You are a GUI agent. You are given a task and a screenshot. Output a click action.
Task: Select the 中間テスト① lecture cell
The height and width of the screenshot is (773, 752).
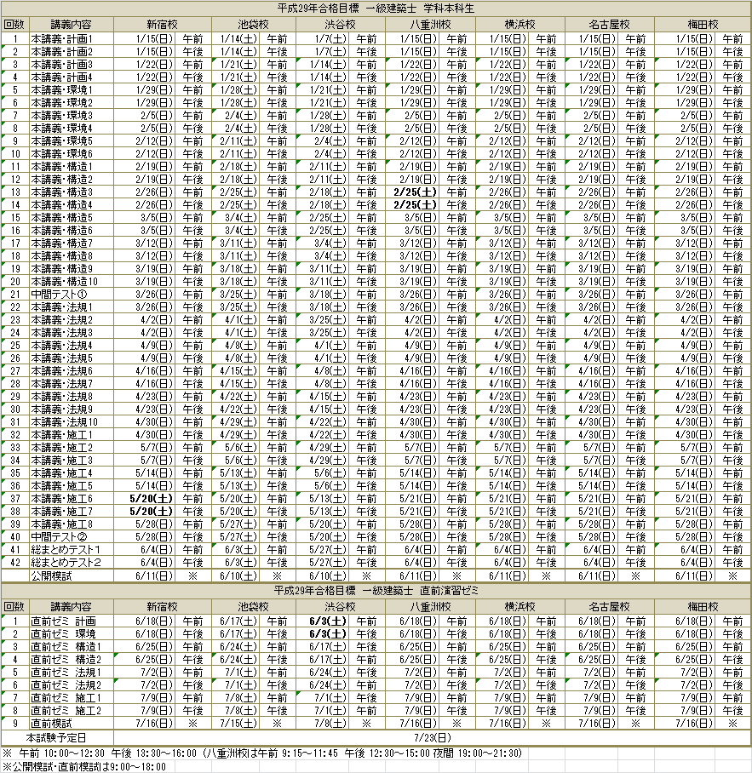click(x=56, y=295)
